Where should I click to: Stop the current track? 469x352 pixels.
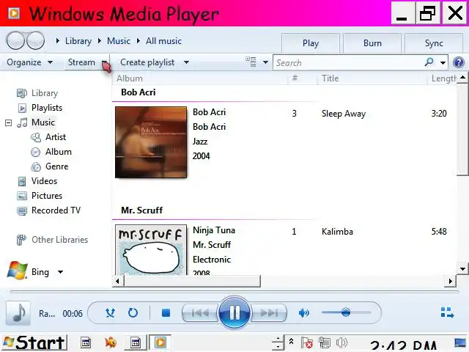166,313
